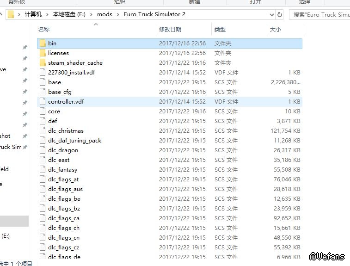Select the steam_shader_cache folder icon
Viewport: 350px width, 266px height.
coord(43,63)
